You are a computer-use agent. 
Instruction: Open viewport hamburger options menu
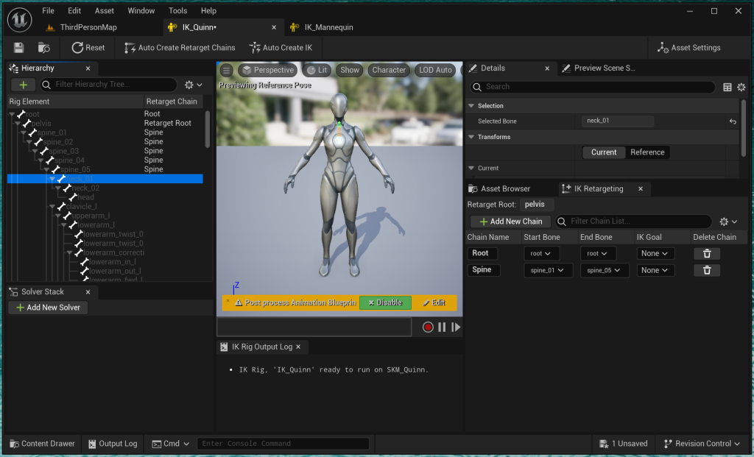[227, 70]
